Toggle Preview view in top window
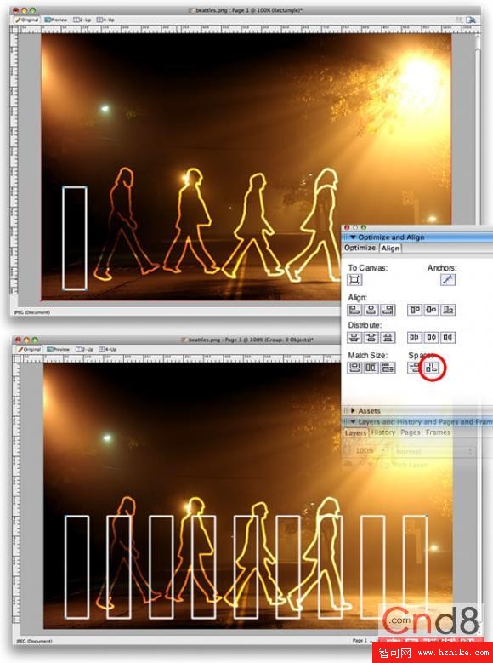 point(56,20)
